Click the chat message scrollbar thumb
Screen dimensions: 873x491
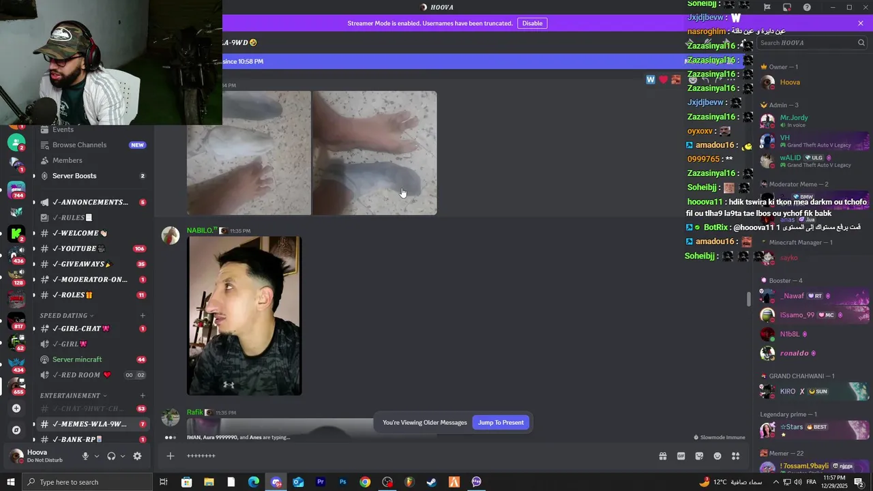749,299
